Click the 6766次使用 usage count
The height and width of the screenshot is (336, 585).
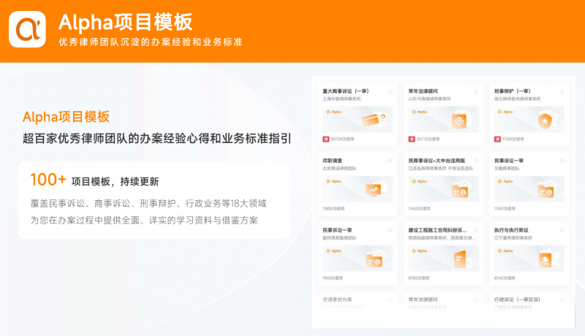(x=418, y=278)
